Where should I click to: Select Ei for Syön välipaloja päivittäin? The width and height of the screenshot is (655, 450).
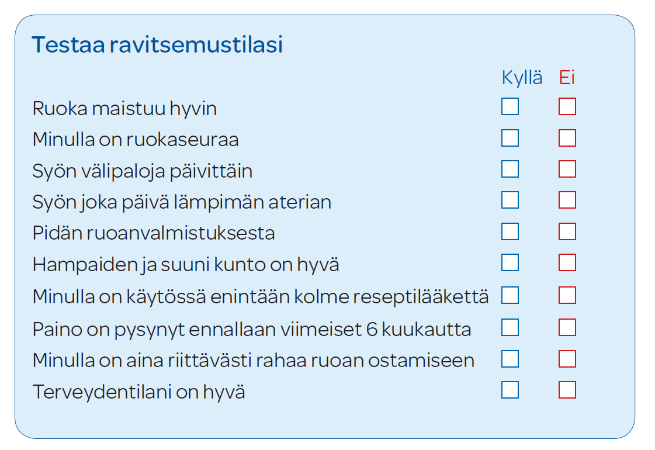(567, 169)
